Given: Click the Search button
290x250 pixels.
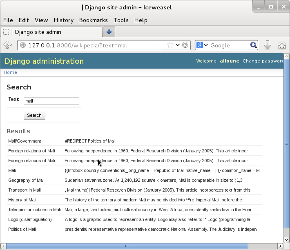Looking at the screenshot, I should click(34, 115).
